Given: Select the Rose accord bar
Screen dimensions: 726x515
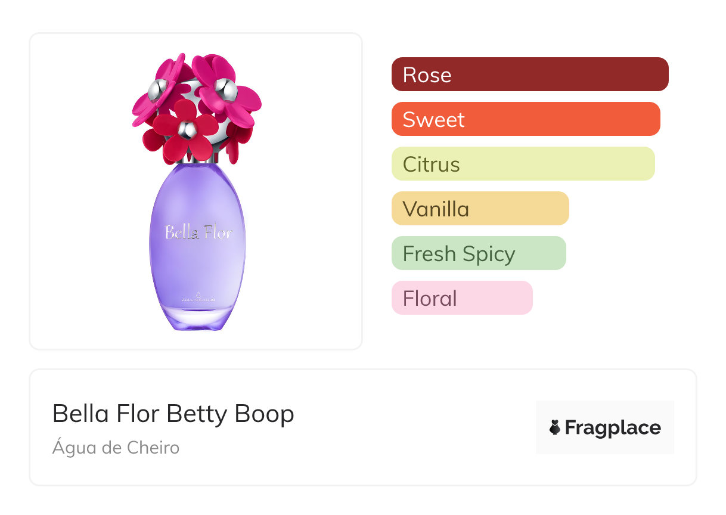Looking at the screenshot, I should [529, 75].
